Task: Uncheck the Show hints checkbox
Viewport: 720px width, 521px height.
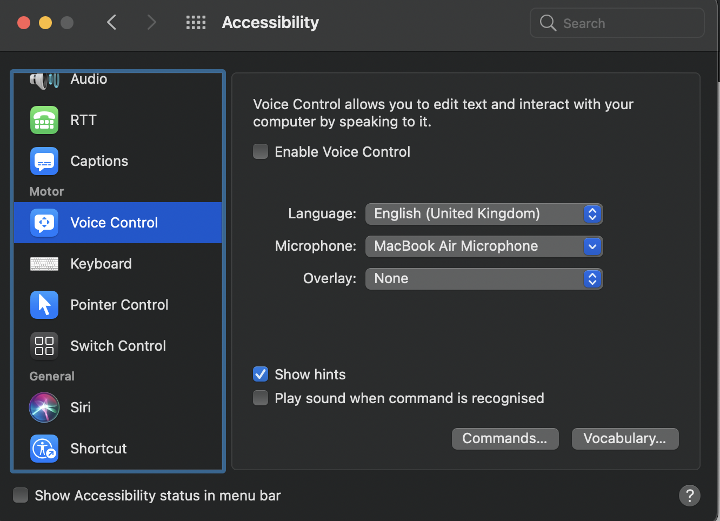Action: [x=261, y=374]
